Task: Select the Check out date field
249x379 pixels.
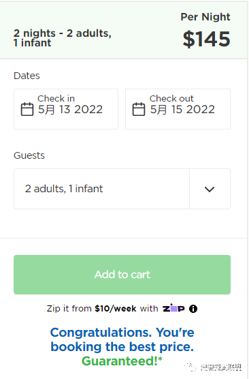Action: [x=178, y=109]
